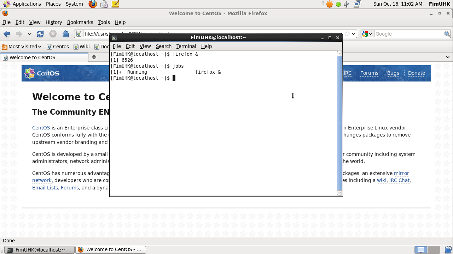Click the terminal vertical scrollbar thumb
The height and width of the screenshot is (254, 453).
click(x=339, y=123)
